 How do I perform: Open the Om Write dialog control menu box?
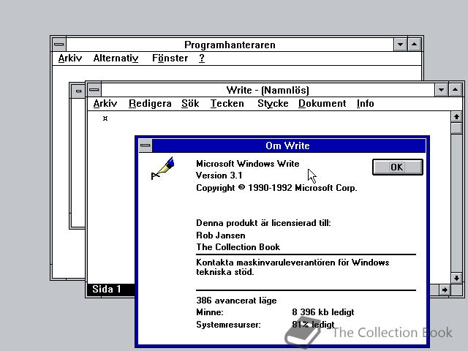146,146
